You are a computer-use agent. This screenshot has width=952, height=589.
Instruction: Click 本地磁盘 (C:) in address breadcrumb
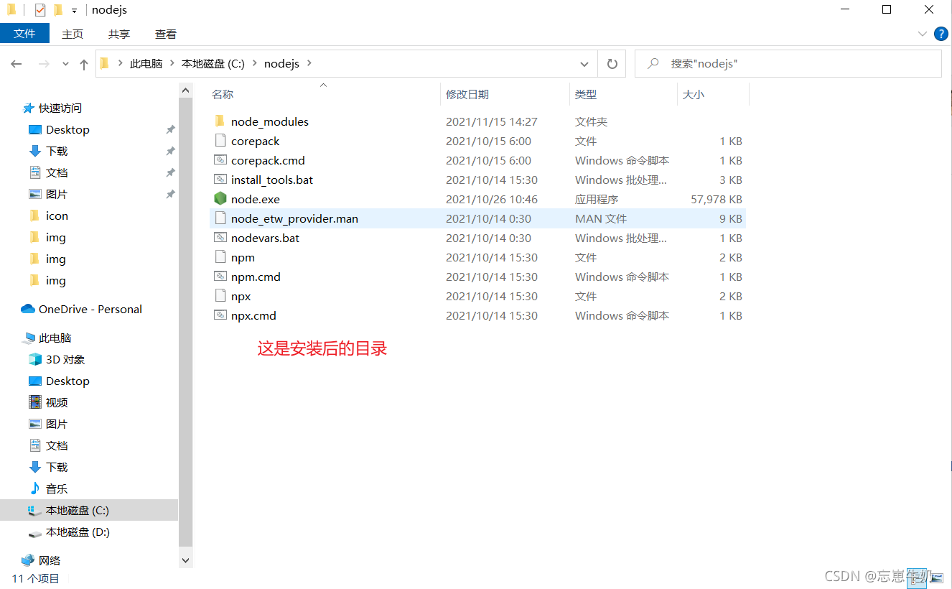(213, 64)
